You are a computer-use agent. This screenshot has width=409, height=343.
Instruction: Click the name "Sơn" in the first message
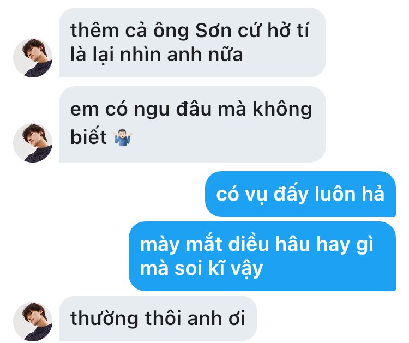click(213, 31)
